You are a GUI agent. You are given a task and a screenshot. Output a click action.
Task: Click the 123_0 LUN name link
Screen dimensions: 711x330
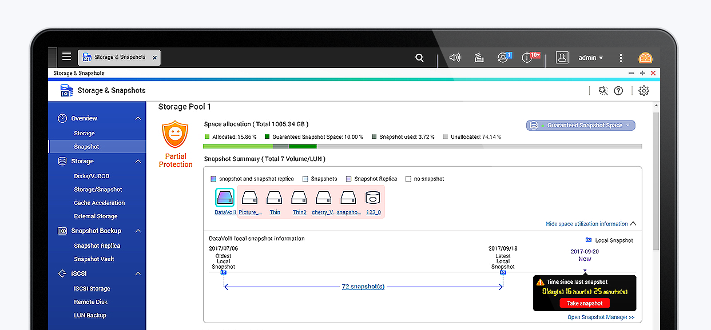374,212
